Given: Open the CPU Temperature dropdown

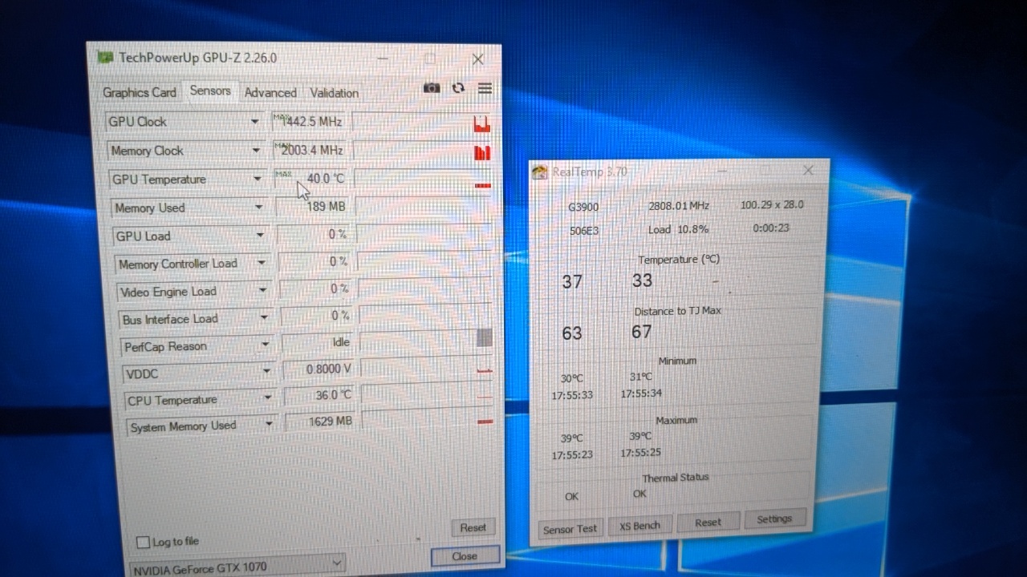Looking at the screenshot, I should [x=269, y=399].
